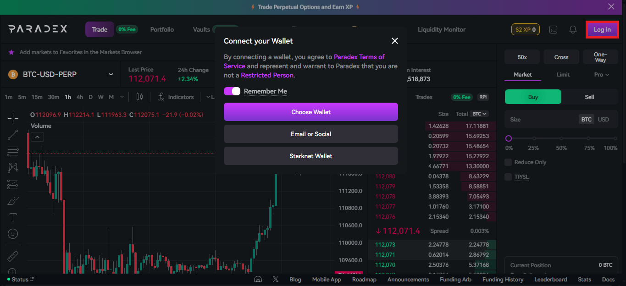Select the trend line drawing tool
626x286 pixels.
[x=13, y=135]
